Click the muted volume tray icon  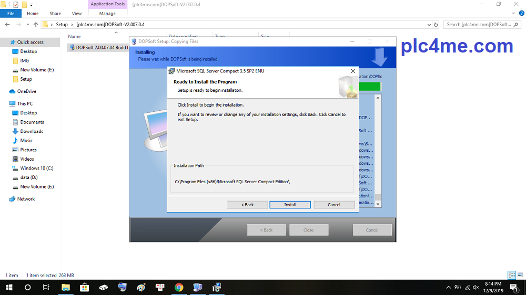tap(476, 287)
